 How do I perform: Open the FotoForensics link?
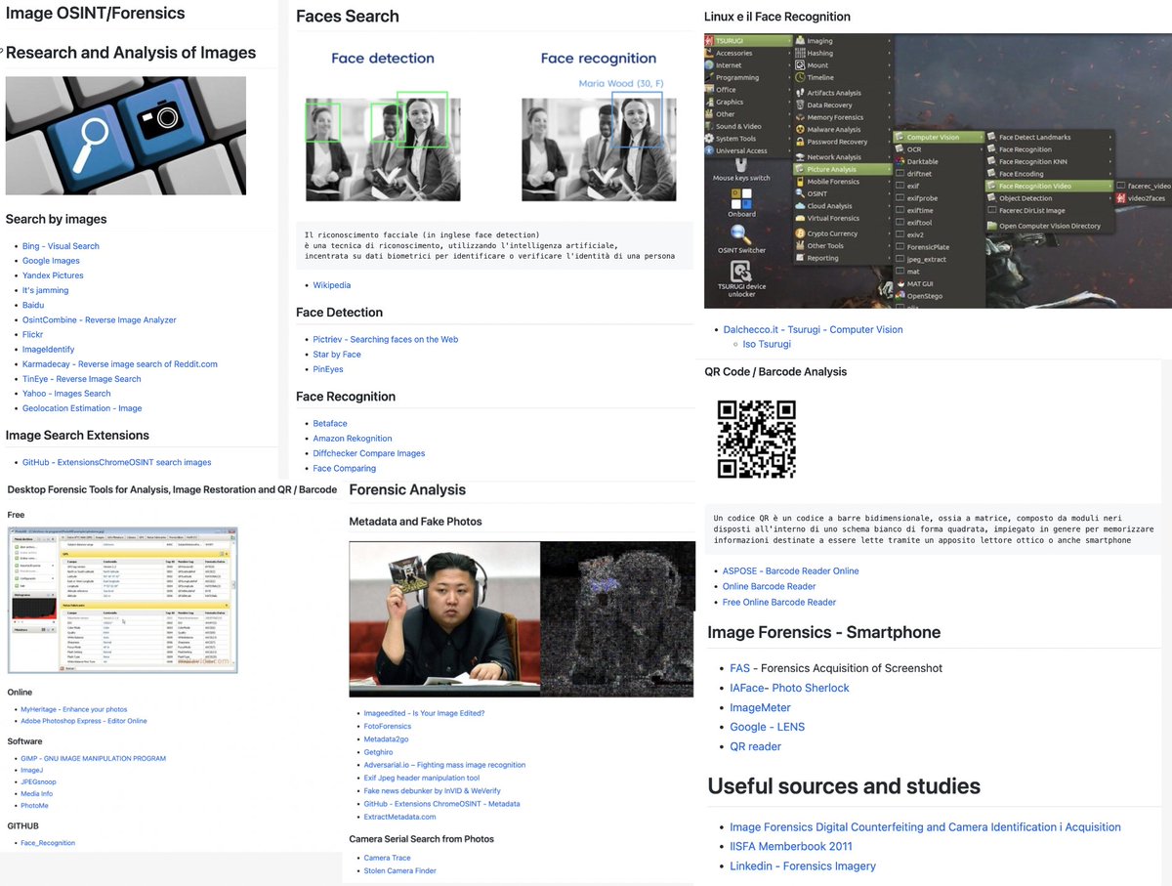(x=388, y=727)
